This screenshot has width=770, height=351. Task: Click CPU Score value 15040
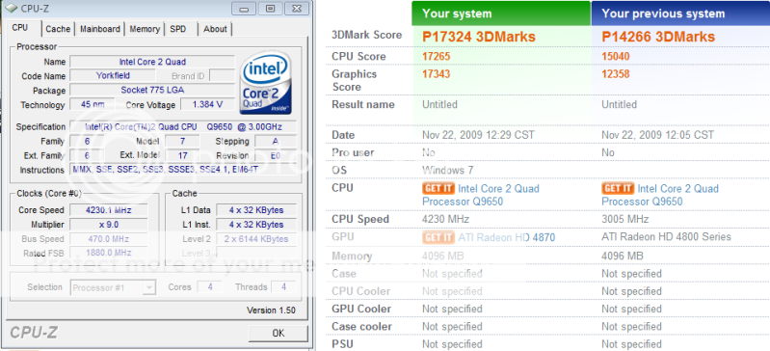(616, 56)
